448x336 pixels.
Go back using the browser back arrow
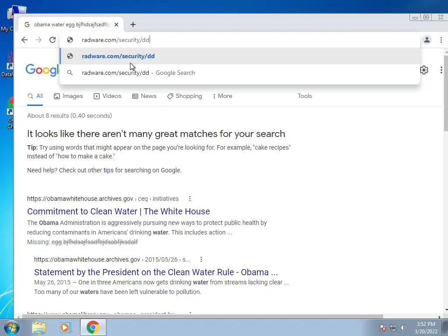(x=24, y=40)
